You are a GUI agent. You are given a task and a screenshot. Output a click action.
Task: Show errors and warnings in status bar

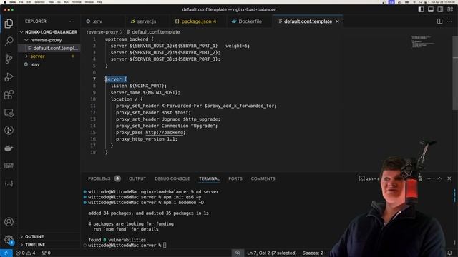(26, 253)
